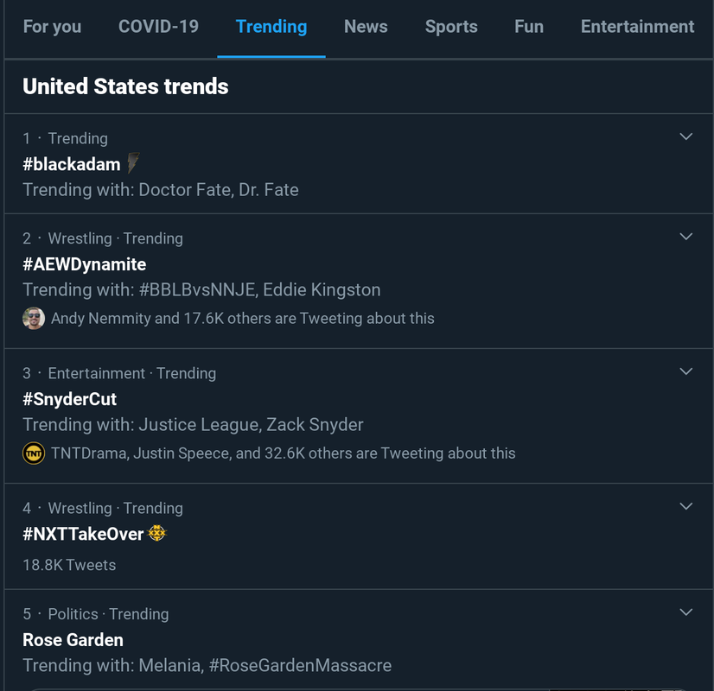Expand options chevron for #blackadam trend
The width and height of the screenshot is (714, 691).
coord(686,136)
